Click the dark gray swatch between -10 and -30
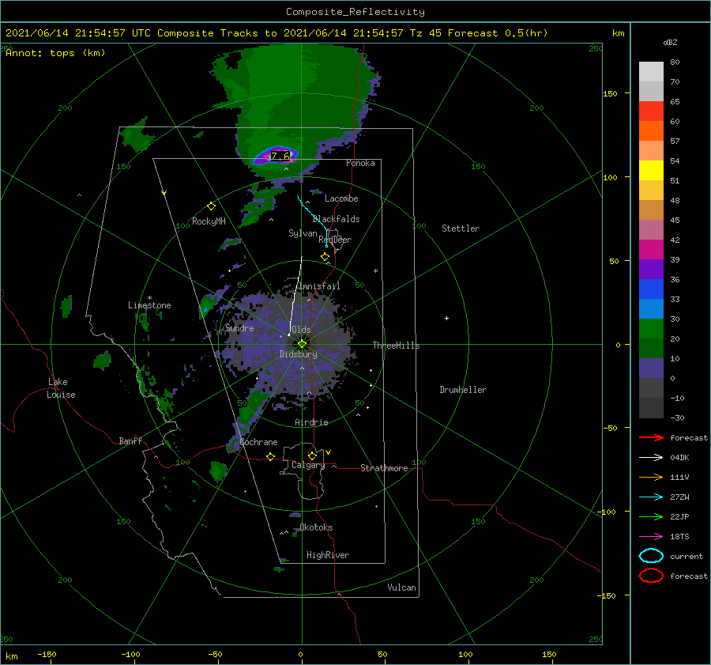This screenshot has width=711, height=665. tap(651, 408)
